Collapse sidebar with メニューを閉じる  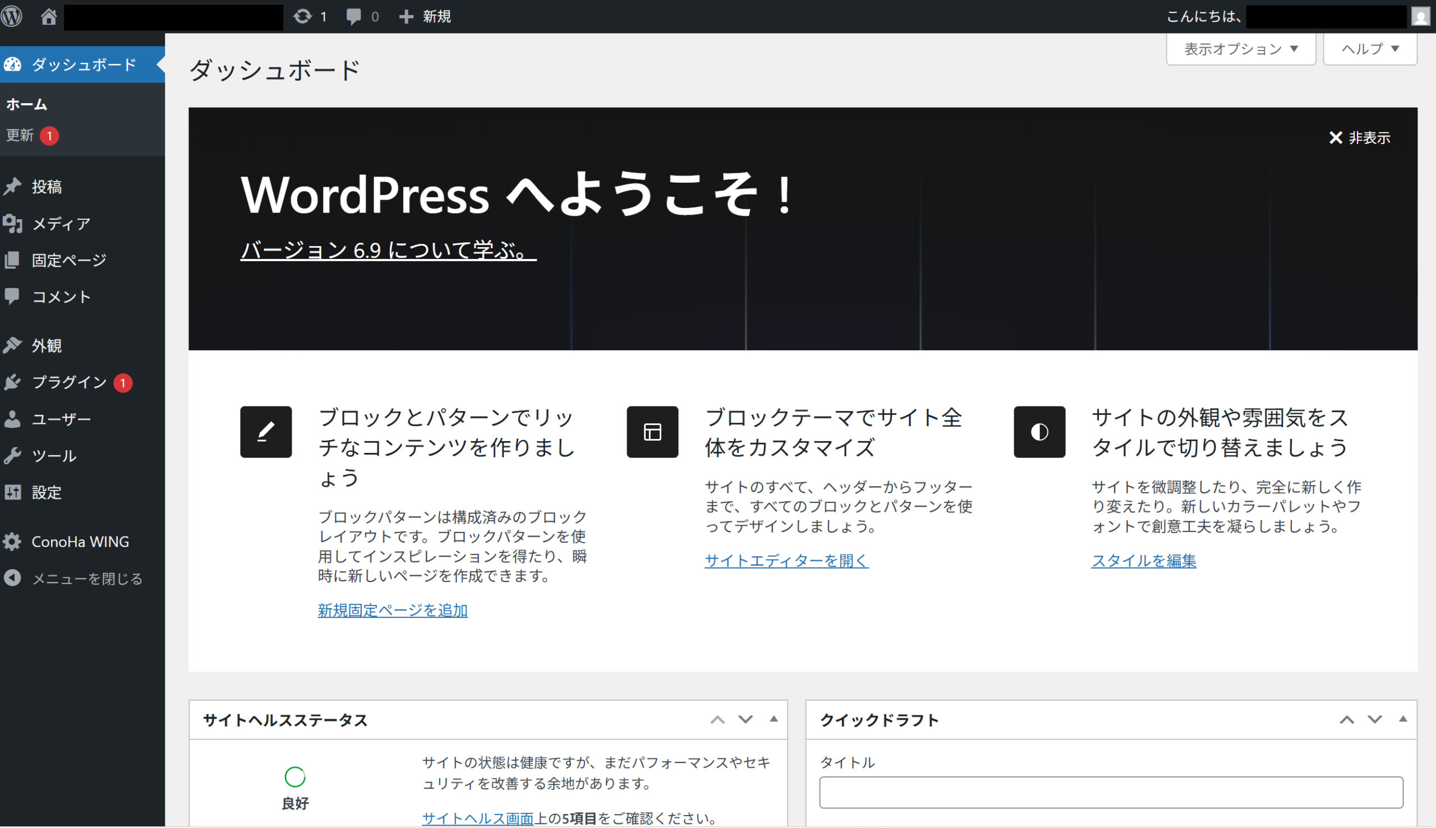85,579
